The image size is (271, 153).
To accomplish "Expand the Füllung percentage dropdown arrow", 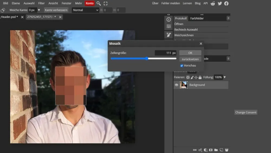I will tap(224, 77).
